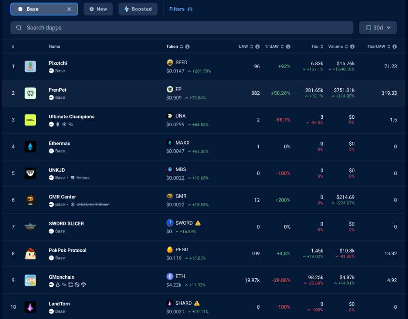
Task: Click the Ethermax dapp logo icon
Action: (30, 147)
